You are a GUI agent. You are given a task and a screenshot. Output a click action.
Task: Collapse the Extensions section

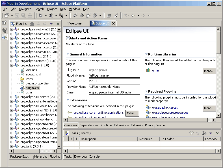(x=68, y=100)
